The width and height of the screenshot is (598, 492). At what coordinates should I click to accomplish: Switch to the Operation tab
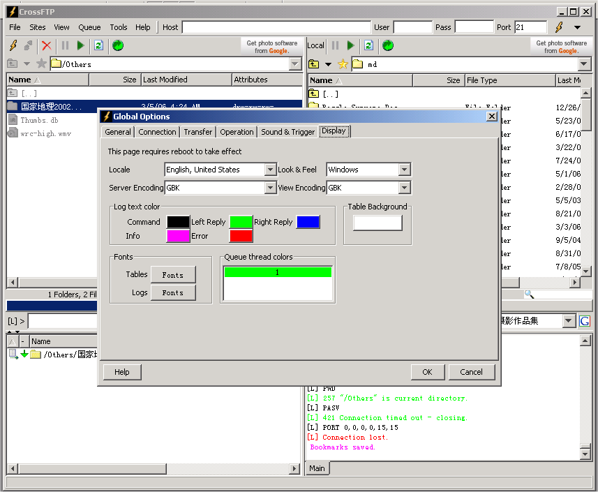tap(237, 132)
